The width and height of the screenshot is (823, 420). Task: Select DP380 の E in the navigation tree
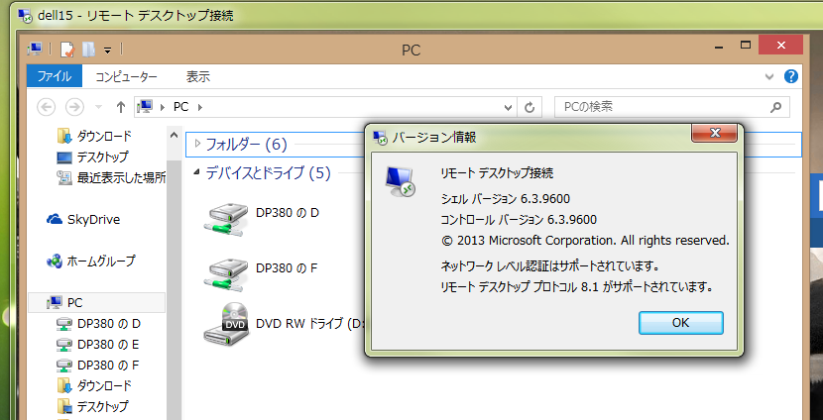[97, 345]
